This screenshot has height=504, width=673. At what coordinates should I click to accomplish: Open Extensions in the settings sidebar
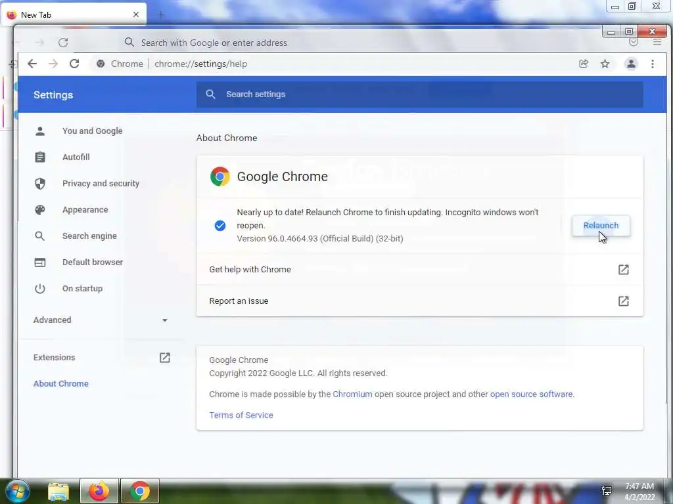point(54,358)
